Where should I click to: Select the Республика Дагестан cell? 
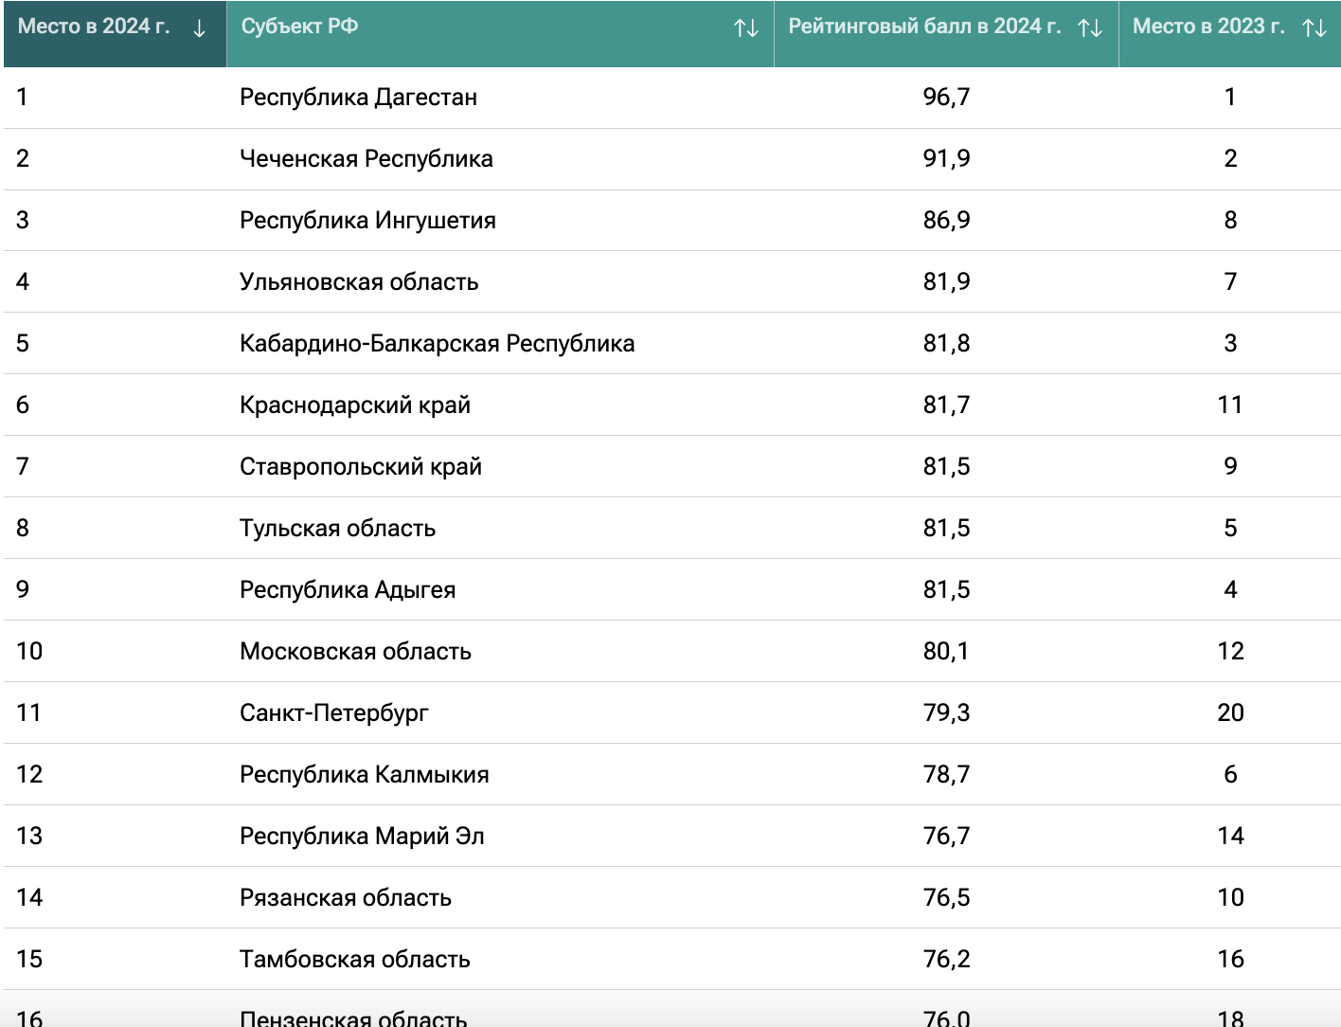click(358, 98)
